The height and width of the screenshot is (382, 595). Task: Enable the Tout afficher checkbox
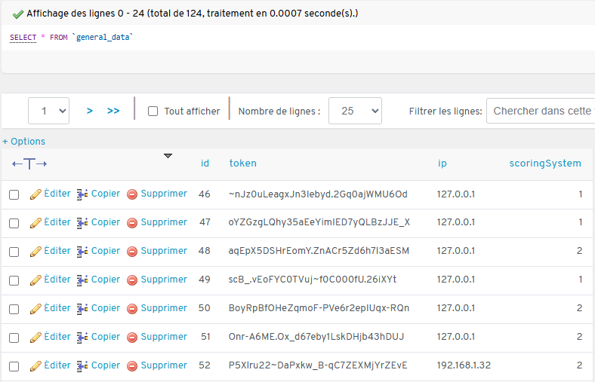pyautogui.click(x=153, y=112)
